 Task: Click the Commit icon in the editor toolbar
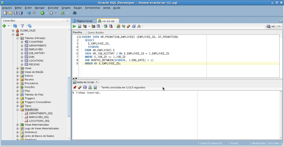pos(106,26)
